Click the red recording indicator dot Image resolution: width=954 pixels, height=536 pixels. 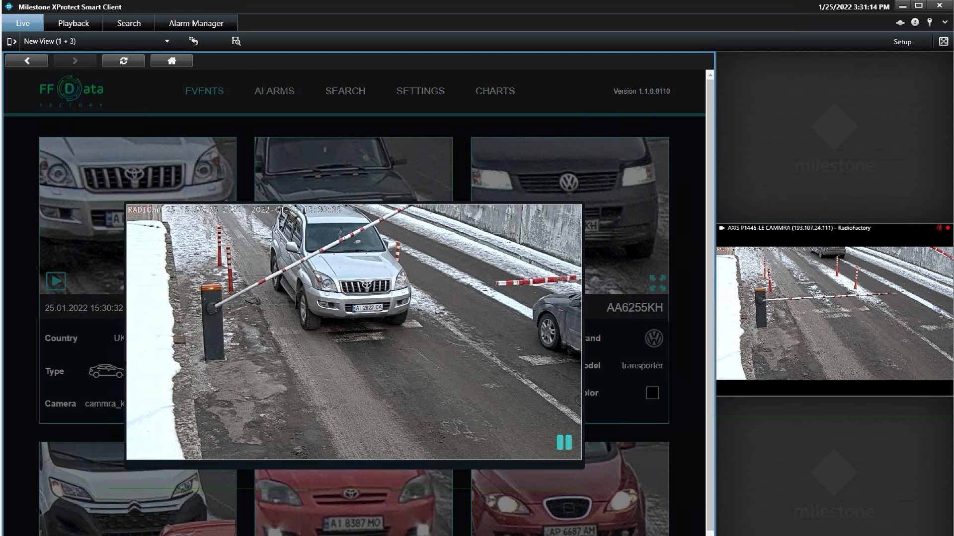[948, 228]
